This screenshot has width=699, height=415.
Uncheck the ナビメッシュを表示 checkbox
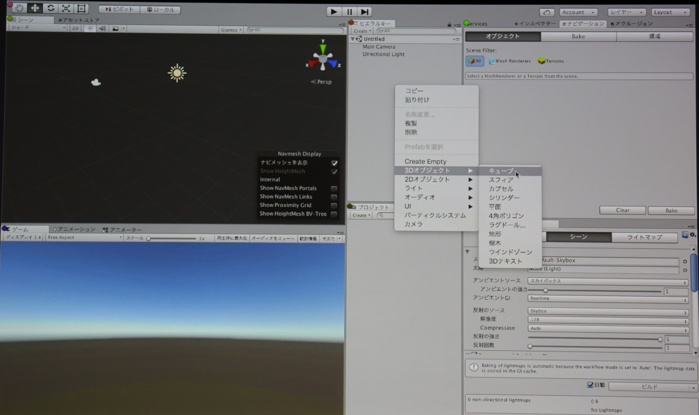coord(334,163)
